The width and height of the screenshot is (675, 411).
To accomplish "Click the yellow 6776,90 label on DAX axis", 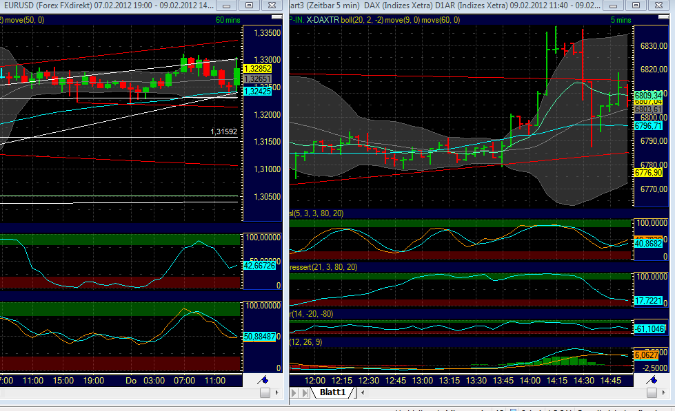I will tap(649, 173).
